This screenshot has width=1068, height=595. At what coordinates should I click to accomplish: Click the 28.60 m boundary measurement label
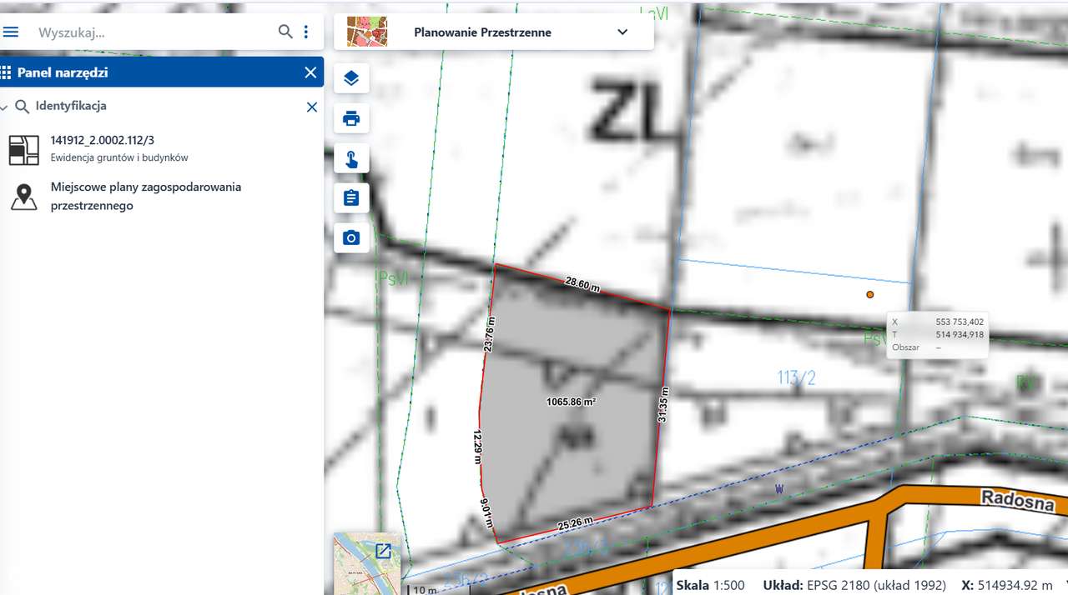(582, 284)
